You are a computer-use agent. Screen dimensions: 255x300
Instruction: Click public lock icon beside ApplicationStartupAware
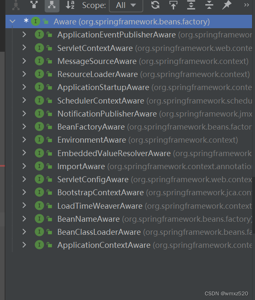49,87
